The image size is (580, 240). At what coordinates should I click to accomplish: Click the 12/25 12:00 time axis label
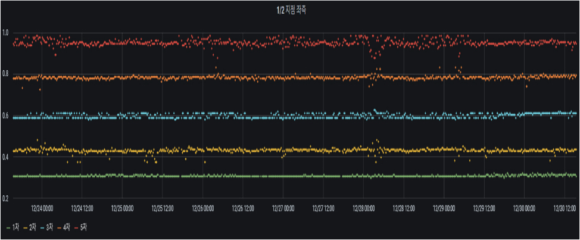pyautogui.click(x=162, y=208)
